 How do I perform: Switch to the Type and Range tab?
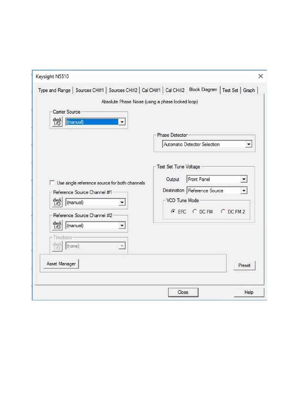54,90
